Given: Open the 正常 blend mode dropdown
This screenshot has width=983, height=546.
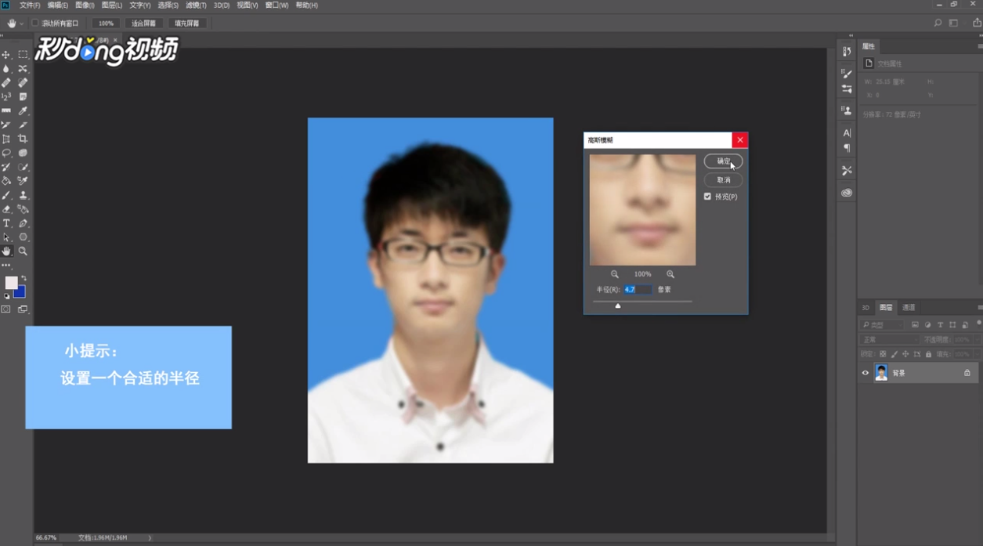Looking at the screenshot, I should pos(888,339).
